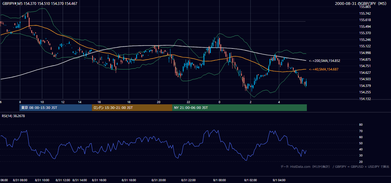391x183 pixels.
Task: Click the 8/31 12:00 time axis label
Action: (63, 180)
